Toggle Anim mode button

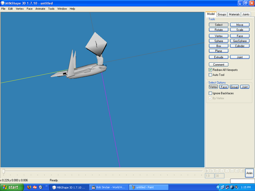click(x=249, y=173)
